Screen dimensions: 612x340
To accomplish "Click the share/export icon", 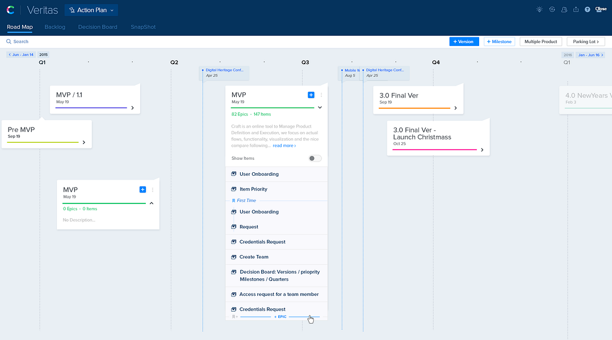I will click(x=576, y=9).
